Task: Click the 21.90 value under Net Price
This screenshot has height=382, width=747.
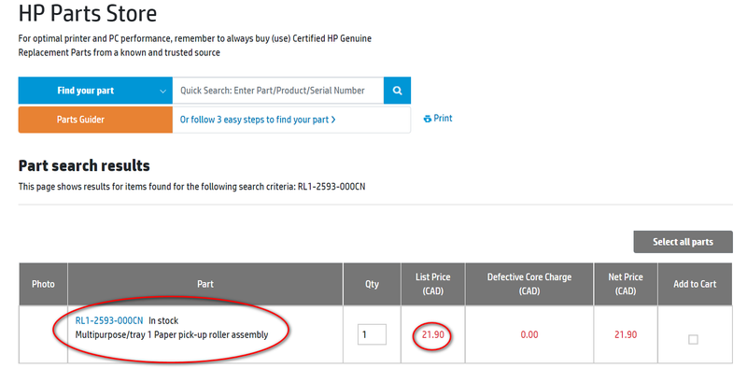Action: pos(626,335)
